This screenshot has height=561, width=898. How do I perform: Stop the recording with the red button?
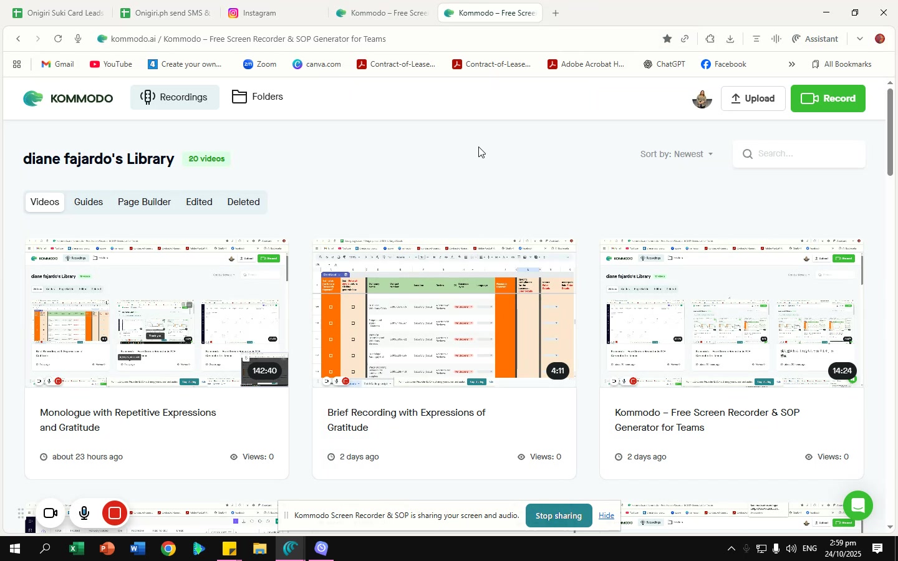coord(115,514)
